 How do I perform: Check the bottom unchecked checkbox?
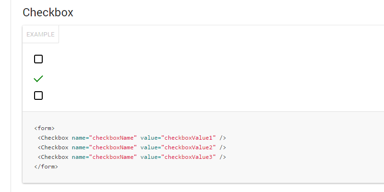pyautogui.click(x=38, y=96)
